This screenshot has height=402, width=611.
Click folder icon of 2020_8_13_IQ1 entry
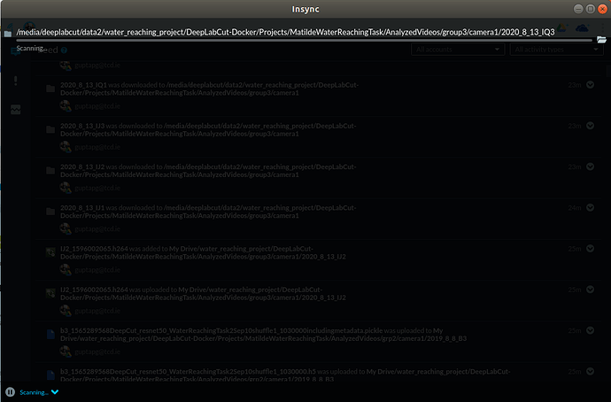tap(50, 89)
